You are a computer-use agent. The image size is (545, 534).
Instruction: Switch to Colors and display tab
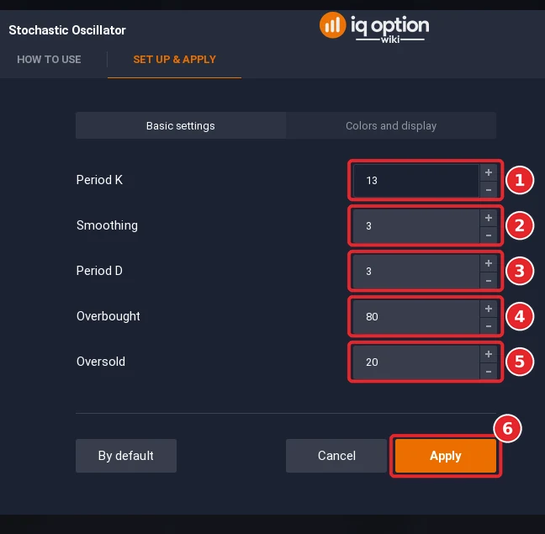tap(391, 125)
